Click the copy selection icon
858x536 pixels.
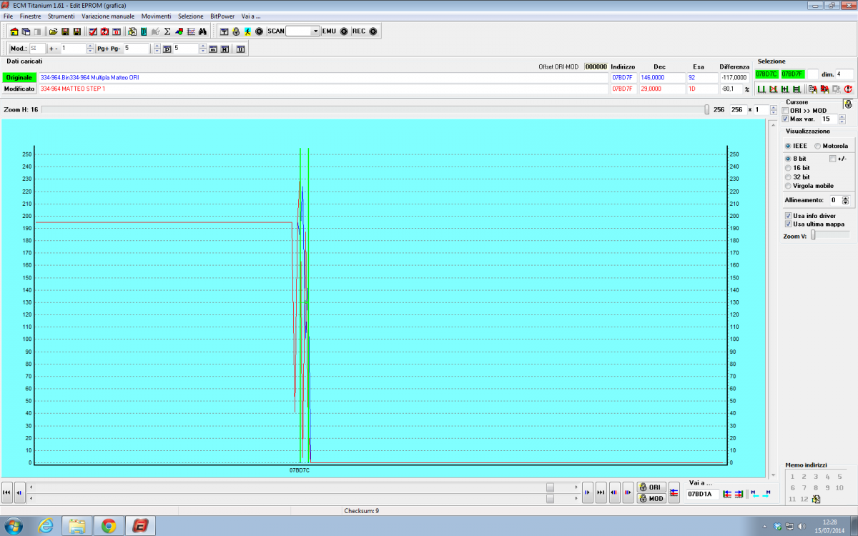coord(812,89)
